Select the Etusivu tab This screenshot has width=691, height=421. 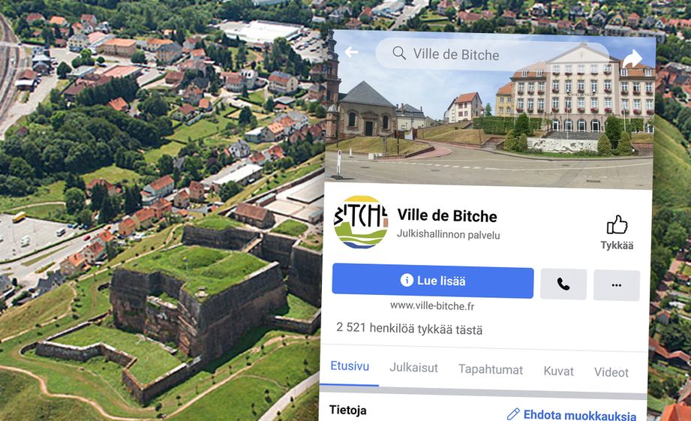350,366
